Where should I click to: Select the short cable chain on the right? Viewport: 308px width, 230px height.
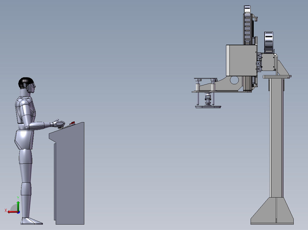pos(269,42)
